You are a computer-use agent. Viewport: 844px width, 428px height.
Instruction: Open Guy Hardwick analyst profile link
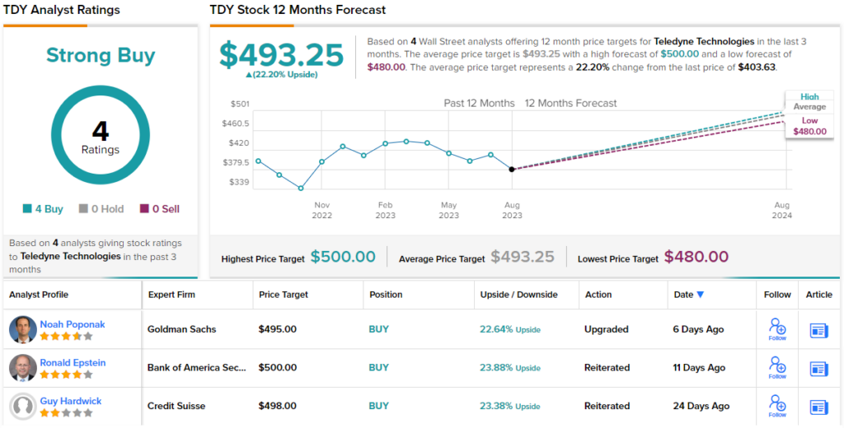point(73,401)
